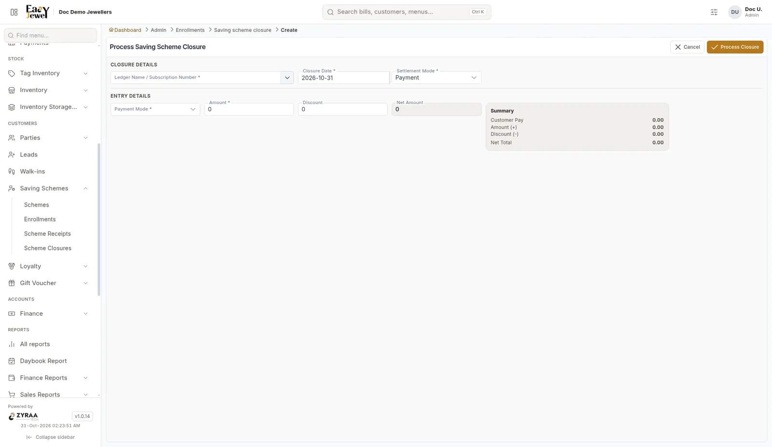The height and width of the screenshot is (447, 772).
Task: Click the Process Closure button
Action: (735, 47)
